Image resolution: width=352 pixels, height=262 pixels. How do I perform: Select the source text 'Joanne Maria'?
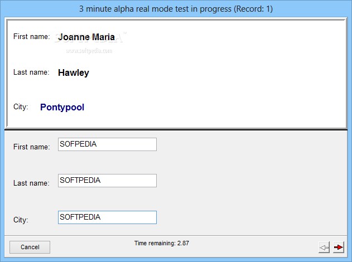click(86, 37)
